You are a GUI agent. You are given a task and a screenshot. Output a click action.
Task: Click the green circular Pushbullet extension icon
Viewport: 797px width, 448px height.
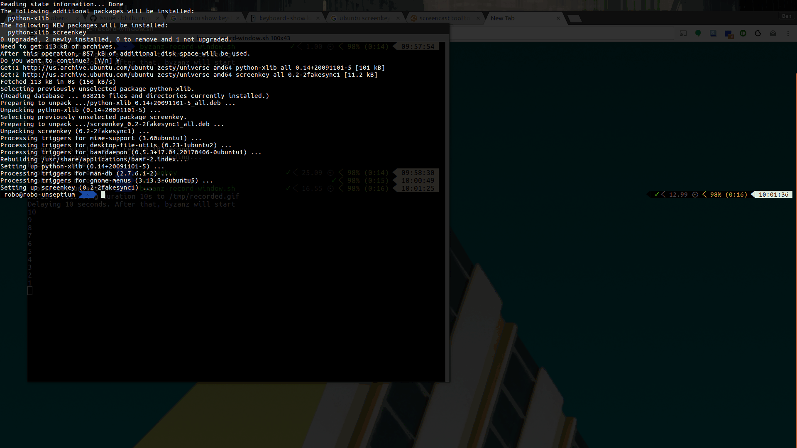[x=743, y=33]
